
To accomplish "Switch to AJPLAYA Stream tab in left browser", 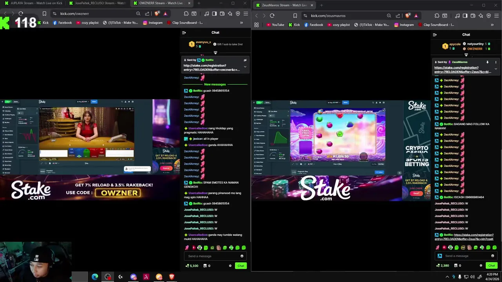I will point(33,3).
